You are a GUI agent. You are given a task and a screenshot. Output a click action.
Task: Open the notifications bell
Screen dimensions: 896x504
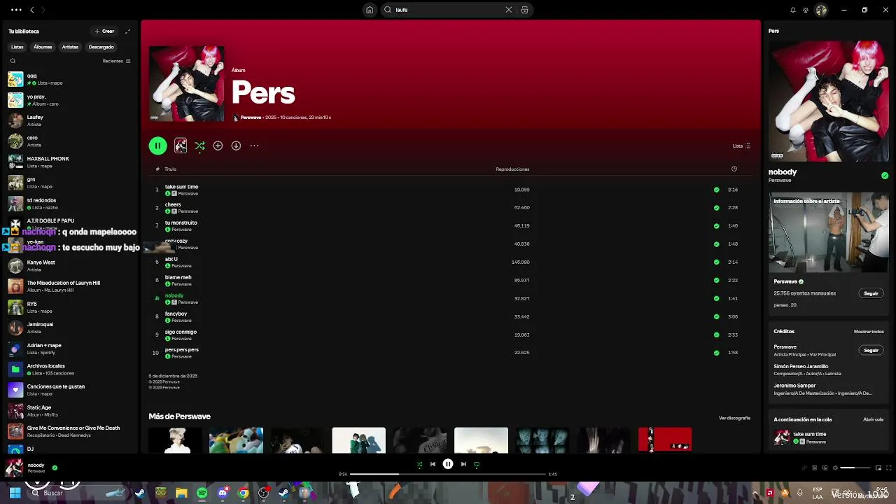point(792,10)
